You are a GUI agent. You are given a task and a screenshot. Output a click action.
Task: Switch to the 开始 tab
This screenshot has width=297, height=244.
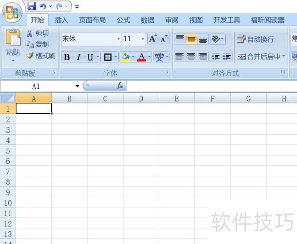(37, 20)
